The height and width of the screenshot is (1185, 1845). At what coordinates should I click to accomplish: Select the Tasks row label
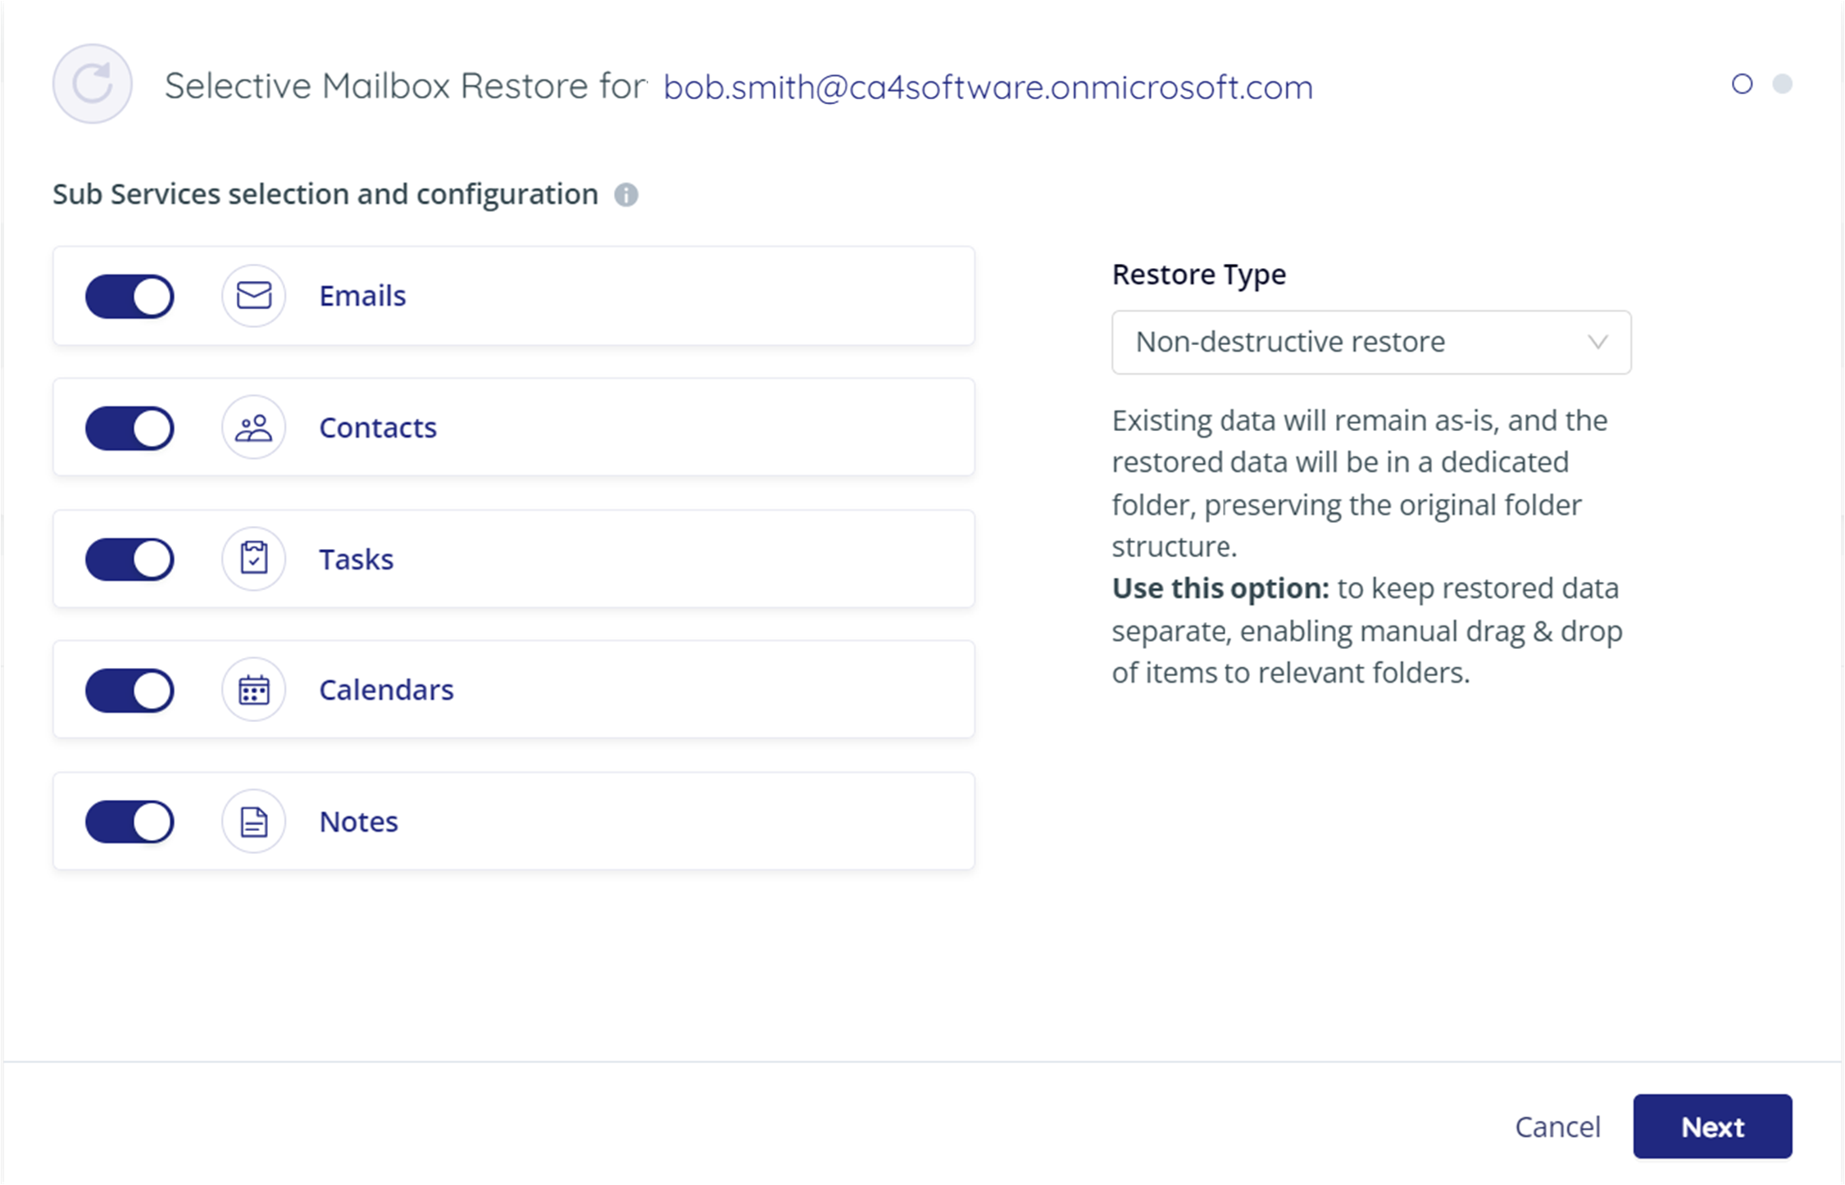point(356,558)
